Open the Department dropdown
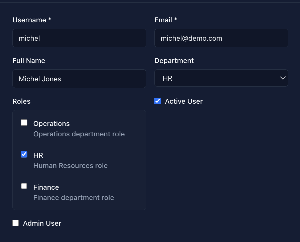 tap(221, 78)
